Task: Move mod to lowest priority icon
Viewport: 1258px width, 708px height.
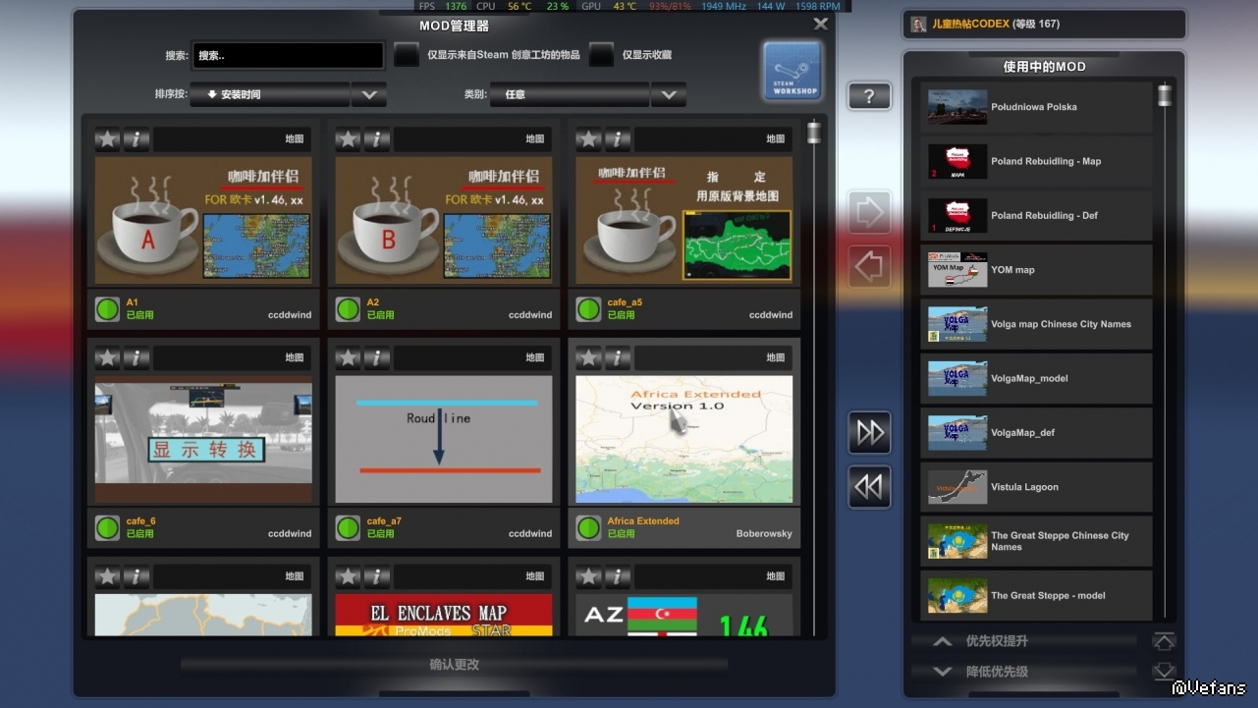Action: click(x=1164, y=672)
